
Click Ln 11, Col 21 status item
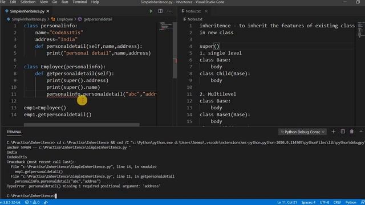point(287,203)
